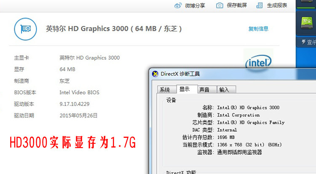Click the report icon for 生成报表

click(260, 5)
